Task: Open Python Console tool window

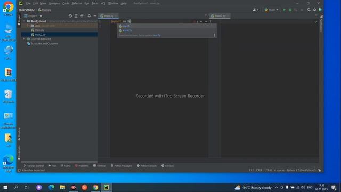Action: point(147,166)
